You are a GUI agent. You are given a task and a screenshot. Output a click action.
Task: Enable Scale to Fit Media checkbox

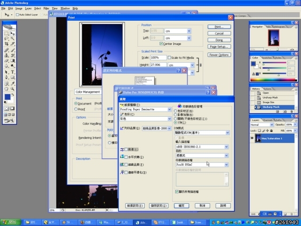click(x=169, y=57)
